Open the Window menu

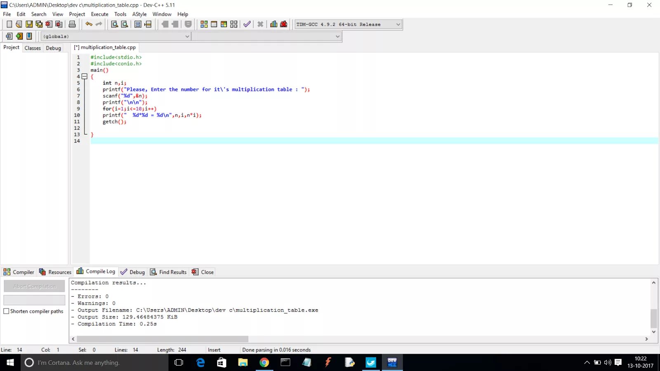pyautogui.click(x=162, y=14)
